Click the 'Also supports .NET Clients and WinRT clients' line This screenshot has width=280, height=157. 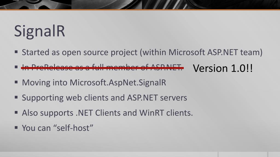click(x=107, y=113)
